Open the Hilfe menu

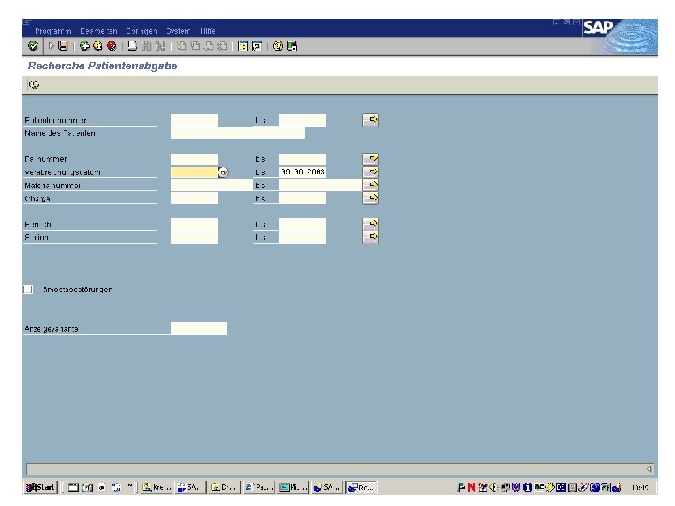(x=207, y=31)
